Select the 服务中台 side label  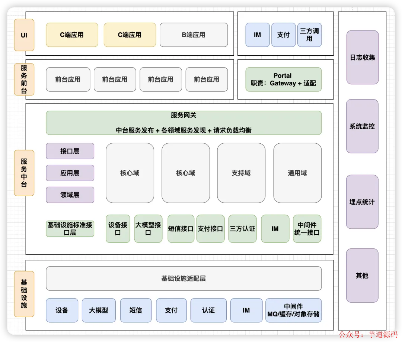click(x=24, y=173)
